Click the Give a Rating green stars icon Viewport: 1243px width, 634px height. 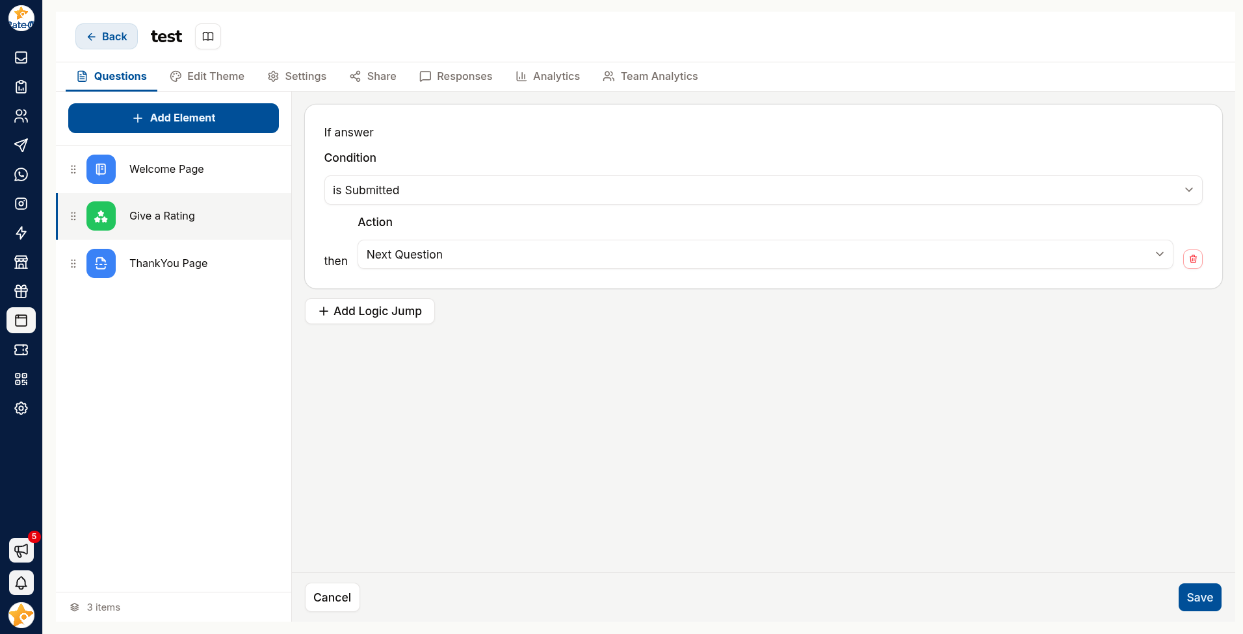(x=101, y=216)
